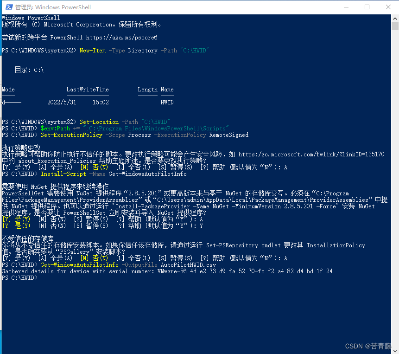Click the $env:Path variable text
399x354 pixels.
click(56, 129)
